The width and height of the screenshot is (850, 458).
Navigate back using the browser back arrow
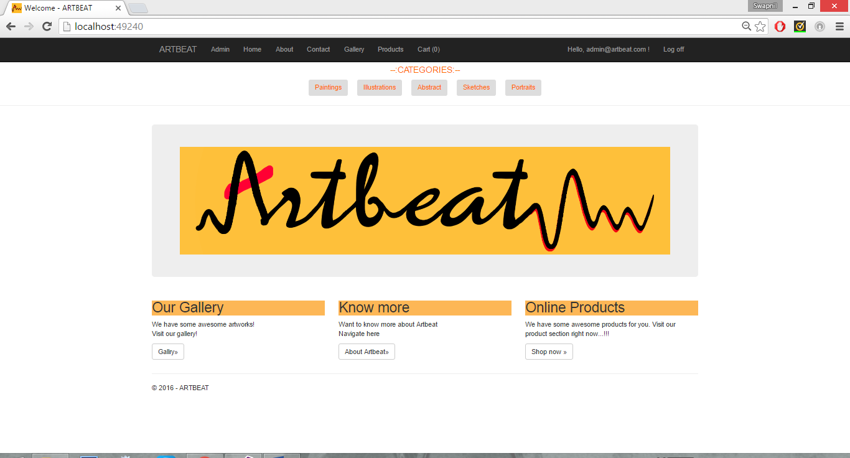tap(10, 26)
